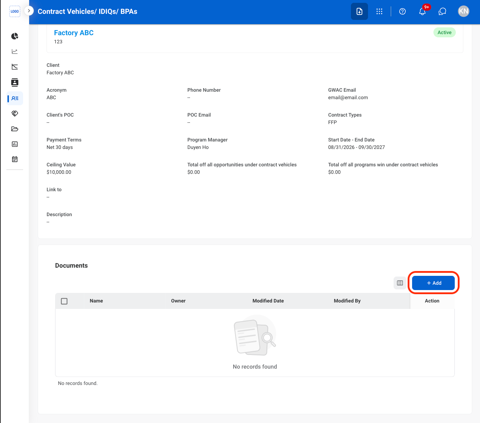Open the Documents column settings icon

tap(400, 283)
